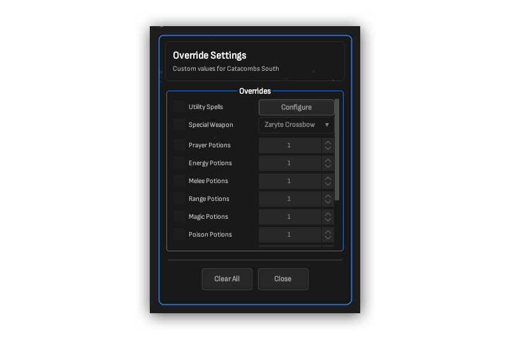Viewport: 510px width, 340px height.
Task: Increment Magic Potions using up arrow
Action: coord(328,214)
